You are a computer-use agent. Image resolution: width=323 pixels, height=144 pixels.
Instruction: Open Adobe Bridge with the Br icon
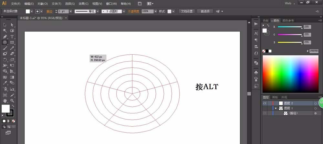coord(140,4)
